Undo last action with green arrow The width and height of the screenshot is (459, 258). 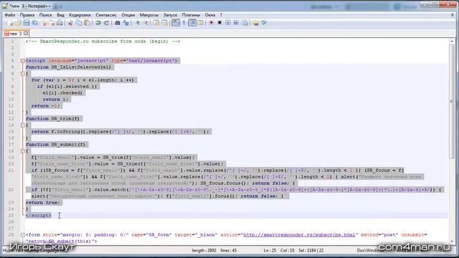click(x=98, y=23)
